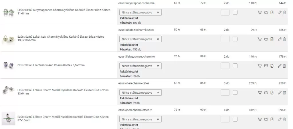Open the status dropdown for Kutyatappancs Charm

click(x=140, y=12)
